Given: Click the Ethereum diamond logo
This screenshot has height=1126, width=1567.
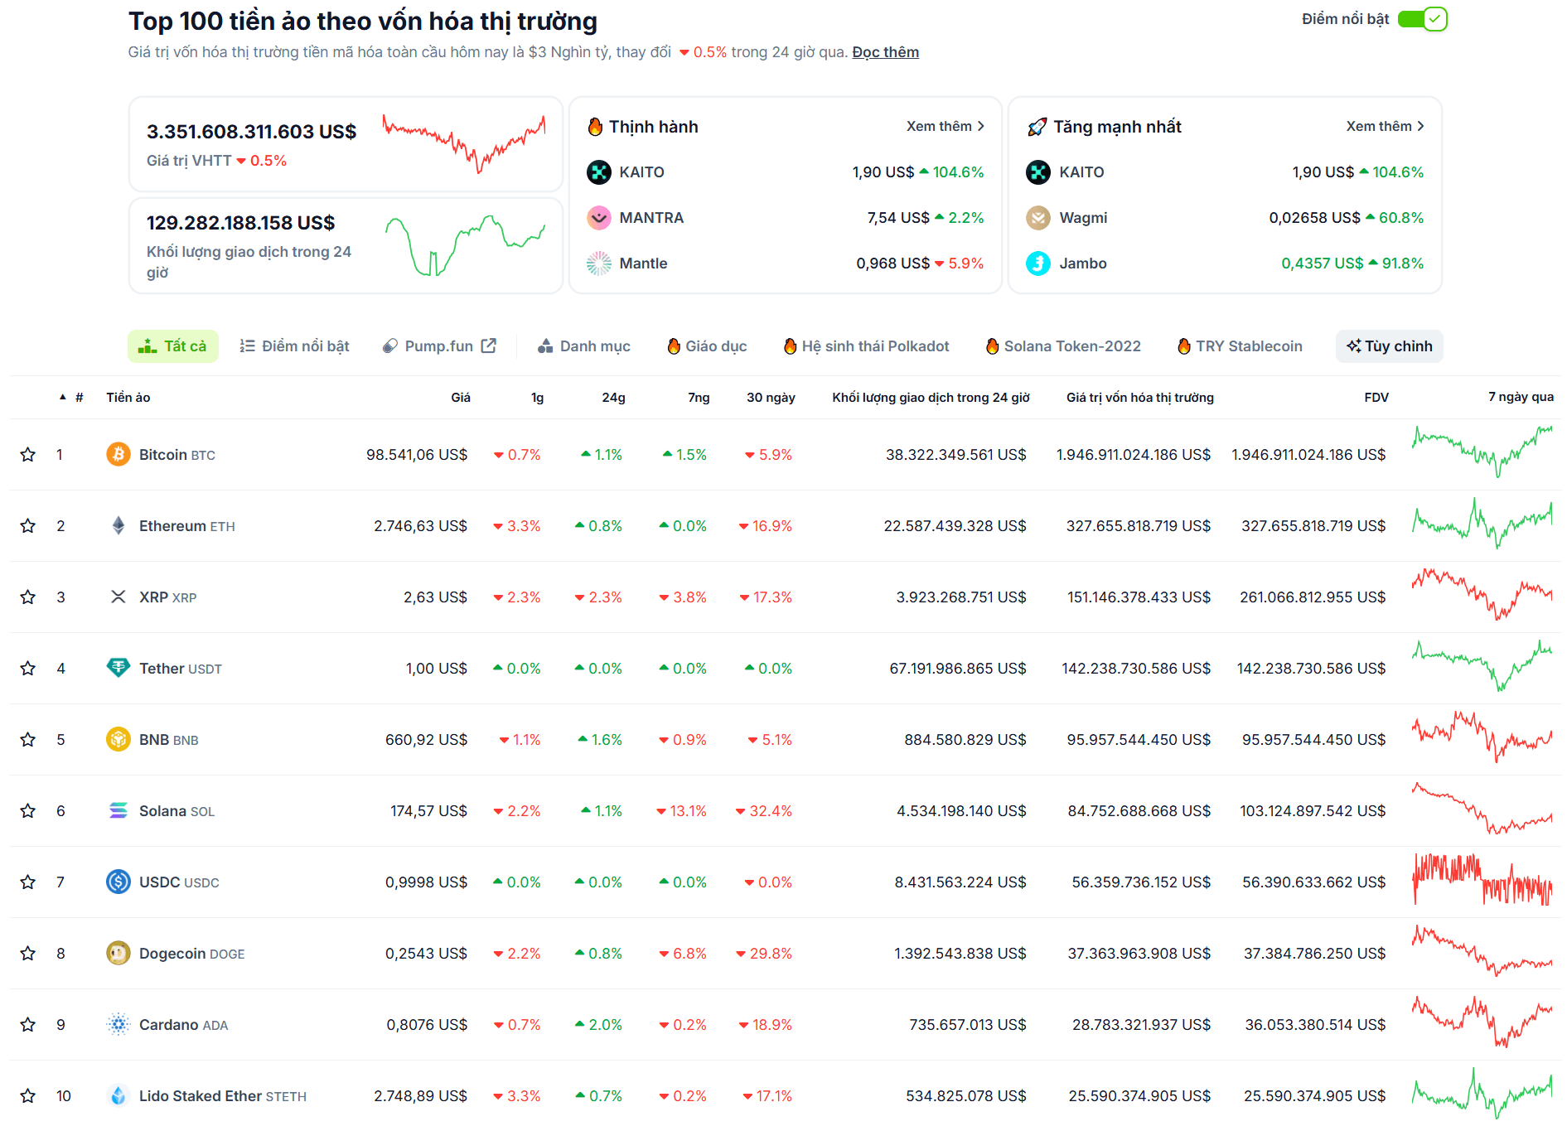Looking at the screenshot, I should coord(118,525).
